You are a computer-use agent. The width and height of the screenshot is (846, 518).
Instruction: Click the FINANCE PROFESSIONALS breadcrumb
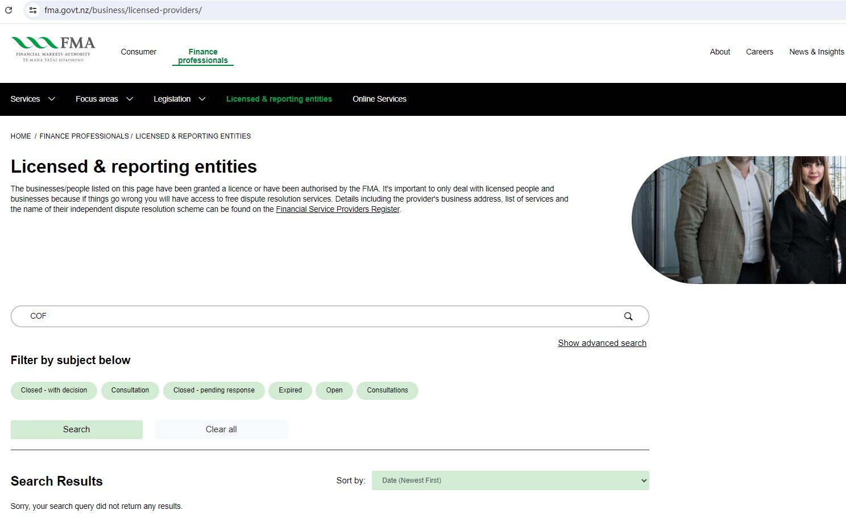click(x=84, y=136)
